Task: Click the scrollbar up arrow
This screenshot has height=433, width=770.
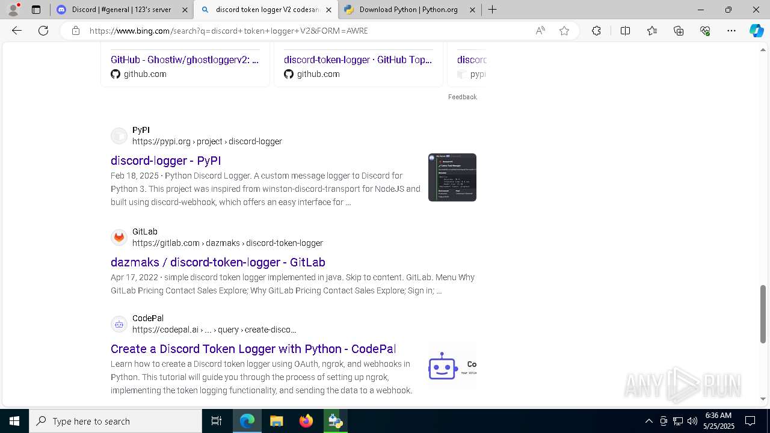Action: tap(763, 49)
